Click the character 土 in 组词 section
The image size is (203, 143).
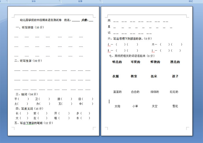coord(16,104)
